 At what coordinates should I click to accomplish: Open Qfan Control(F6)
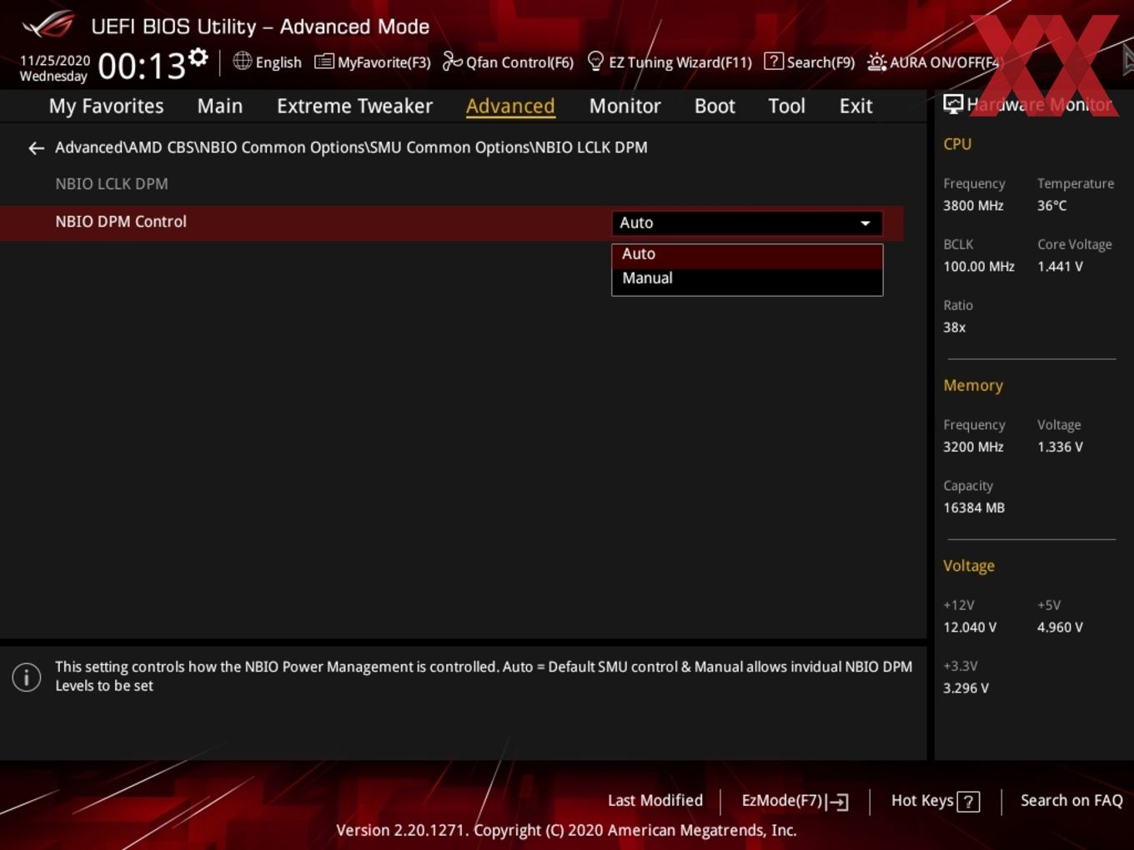[508, 62]
